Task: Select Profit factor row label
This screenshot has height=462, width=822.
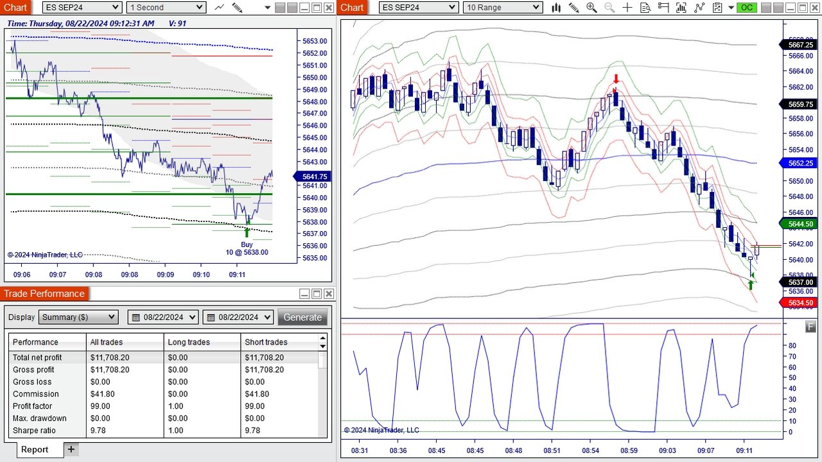Action: [x=32, y=406]
